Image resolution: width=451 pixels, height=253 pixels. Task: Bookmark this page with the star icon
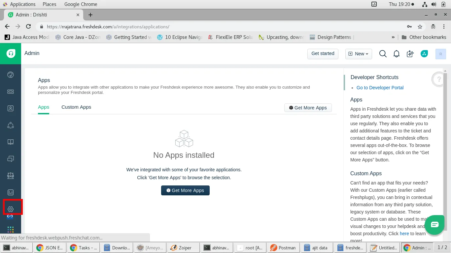pyautogui.click(x=420, y=27)
